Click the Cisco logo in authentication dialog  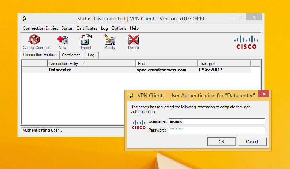coord(139,125)
